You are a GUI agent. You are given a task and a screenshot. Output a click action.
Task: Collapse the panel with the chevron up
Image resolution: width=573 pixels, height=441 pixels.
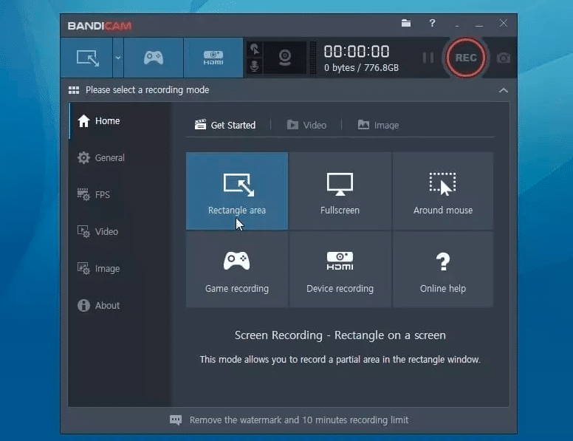[x=503, y=90]
